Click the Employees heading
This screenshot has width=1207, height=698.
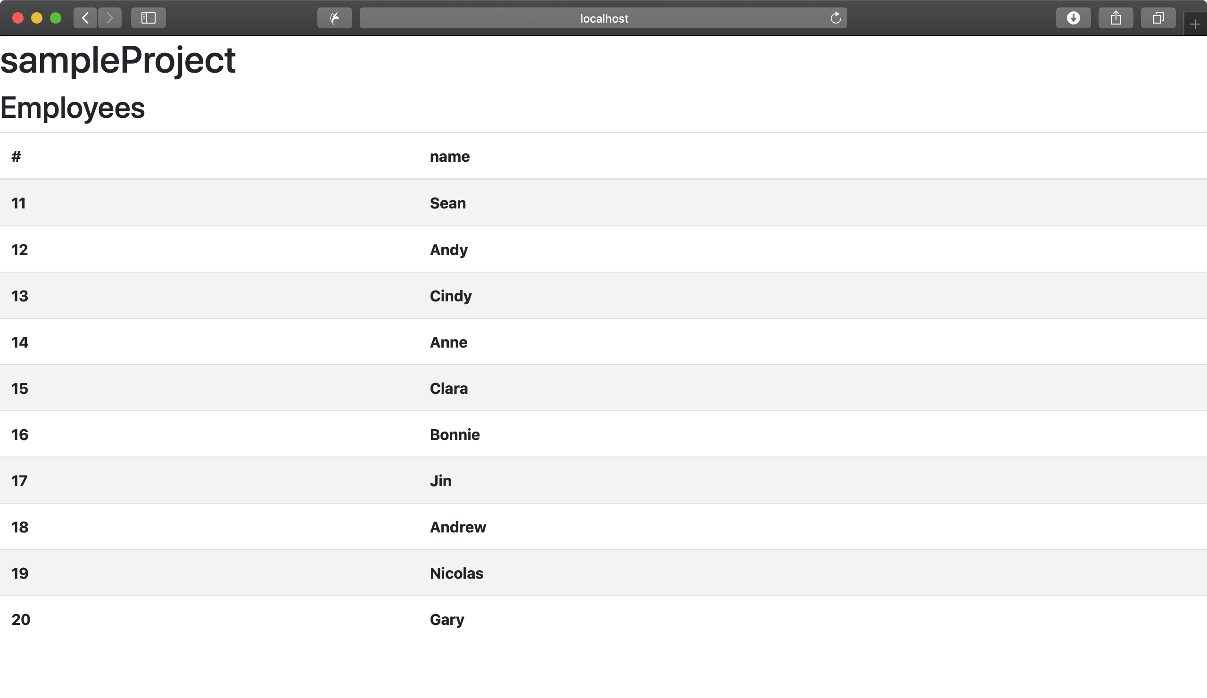[72, 108]
